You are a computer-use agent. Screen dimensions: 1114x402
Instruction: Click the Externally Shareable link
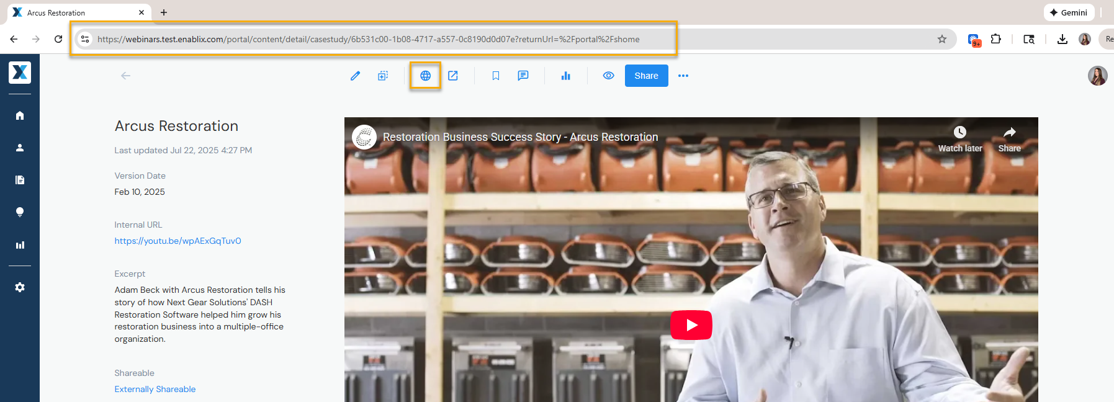[155, 389]
